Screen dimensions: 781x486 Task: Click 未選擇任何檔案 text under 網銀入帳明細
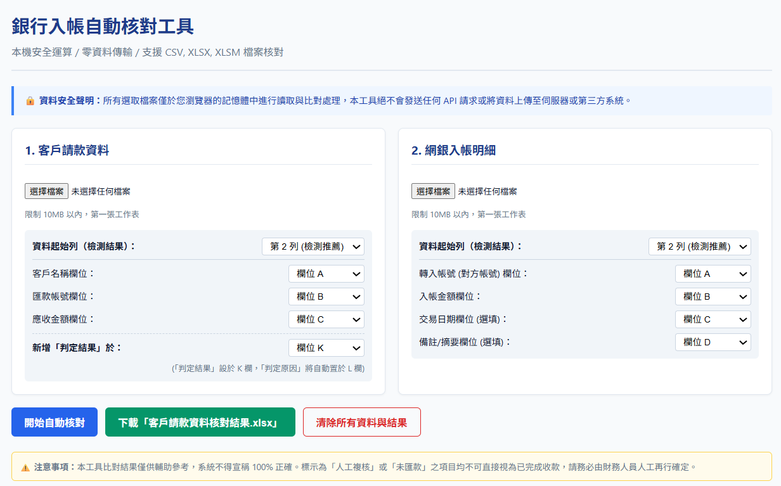point(487,191)
